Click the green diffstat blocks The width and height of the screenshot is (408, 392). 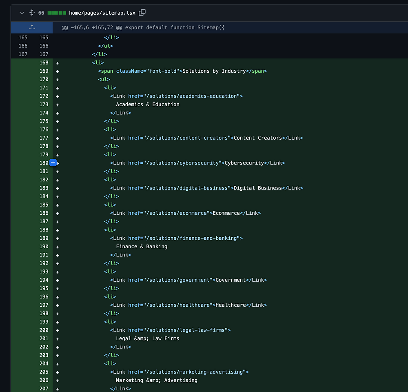point(57,13)
